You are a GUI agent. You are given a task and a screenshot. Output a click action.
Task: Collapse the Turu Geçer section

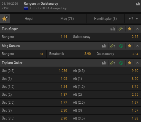coord(137,29)
